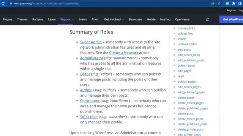Screen dimensions: 243x136
Task: Jump to upload_files in the sidebar
Action: (185, 34)
